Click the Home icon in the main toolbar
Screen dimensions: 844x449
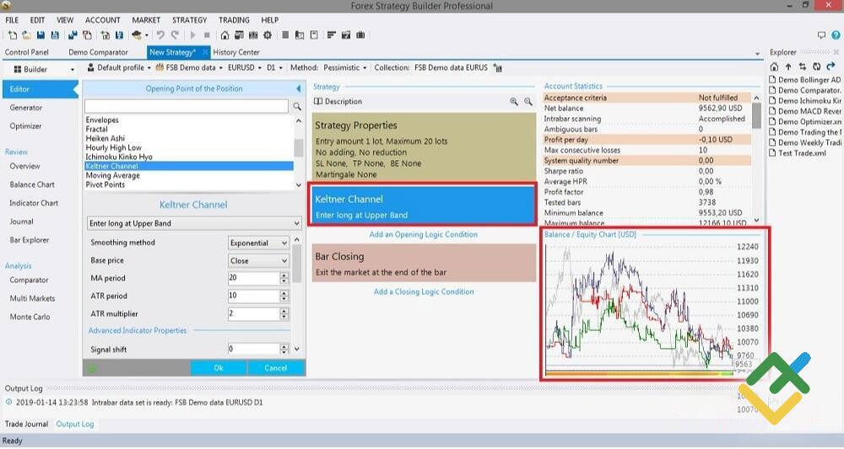click(225, 35)
